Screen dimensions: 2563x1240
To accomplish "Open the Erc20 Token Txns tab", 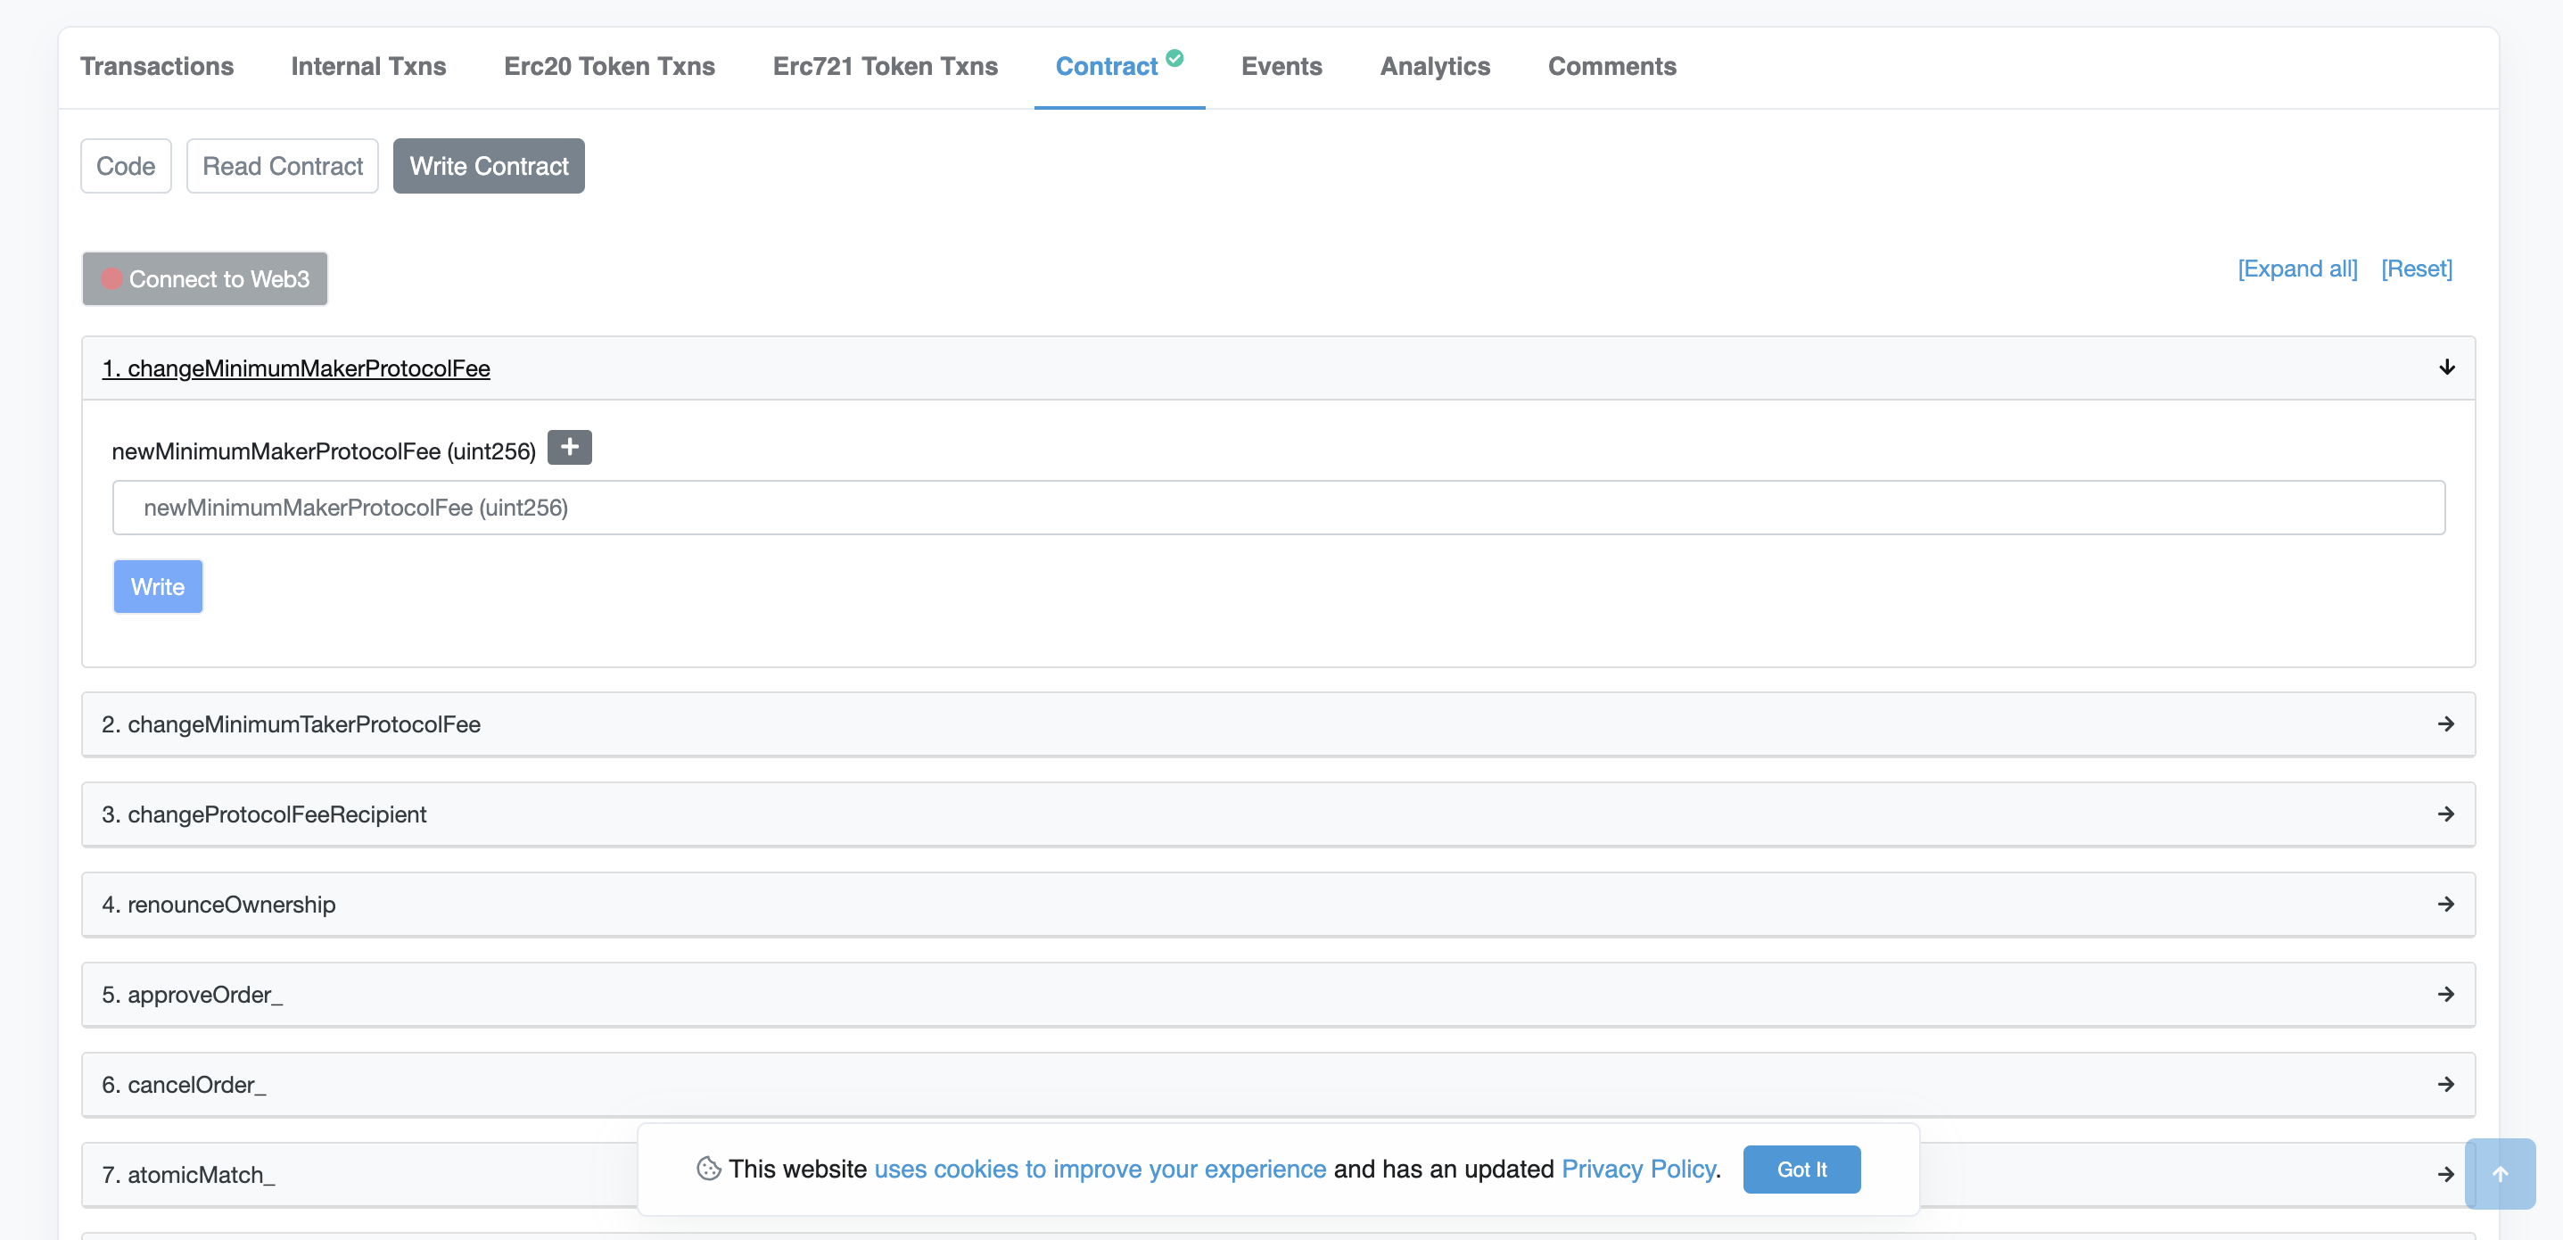I will coord(609,66).
